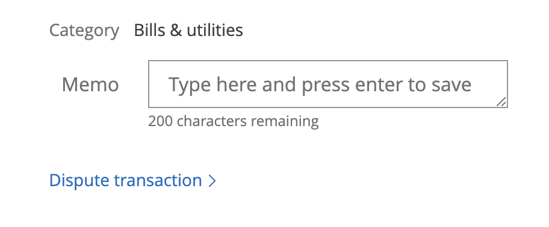
Task: Open the Dispute transaction link
Action: click(x=132, y=181)
